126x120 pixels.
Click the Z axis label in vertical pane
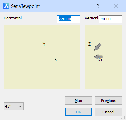point(89,44)
